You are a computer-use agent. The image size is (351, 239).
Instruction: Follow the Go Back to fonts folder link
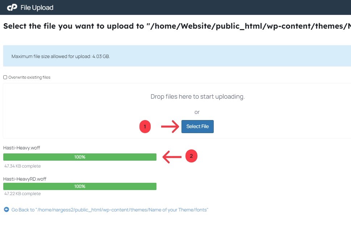point(110,210)
